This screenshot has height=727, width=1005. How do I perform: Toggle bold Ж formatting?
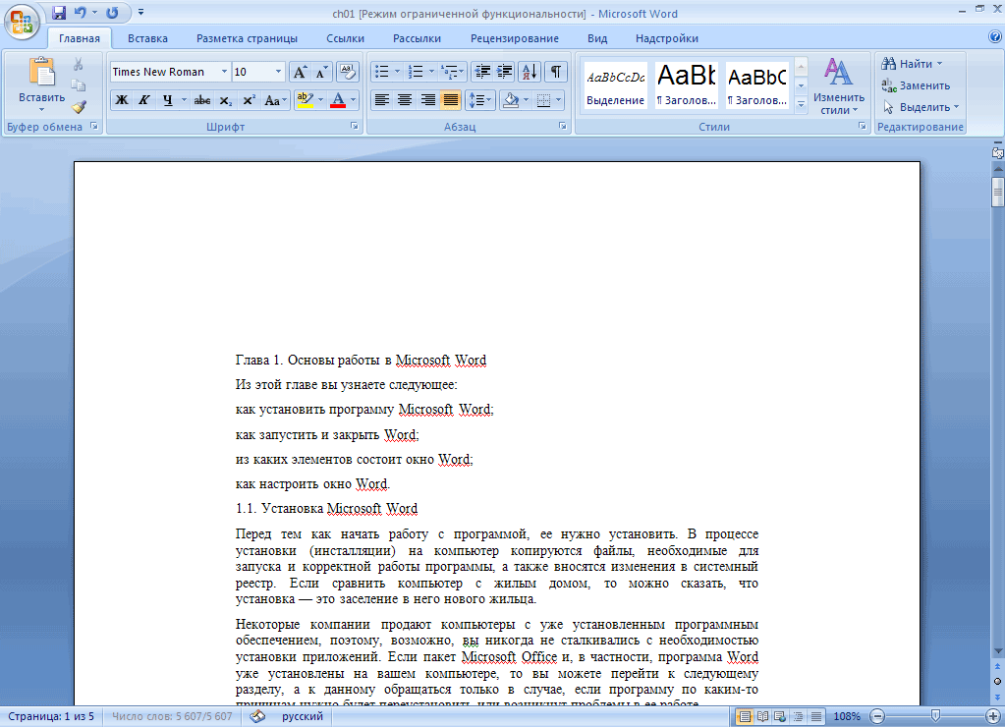pos(121,100)
